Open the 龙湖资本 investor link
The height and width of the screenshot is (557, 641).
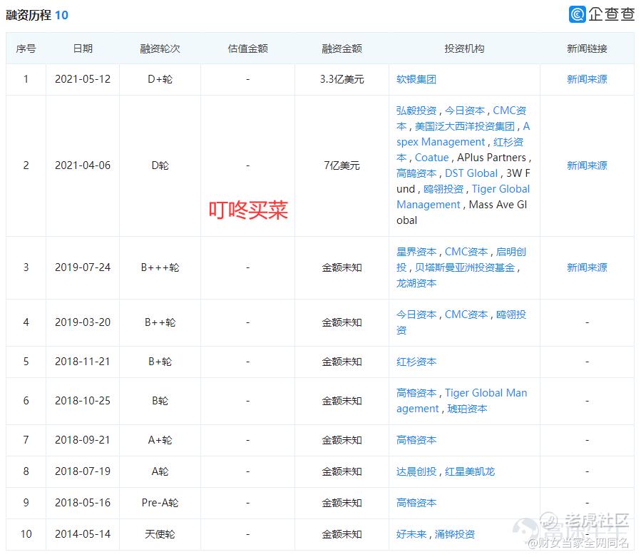pos(416,283)
